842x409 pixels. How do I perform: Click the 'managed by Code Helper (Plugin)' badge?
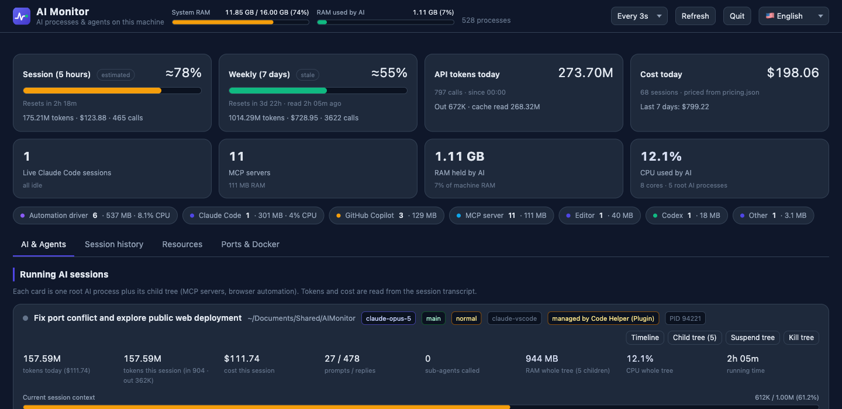tap(603, 318)
